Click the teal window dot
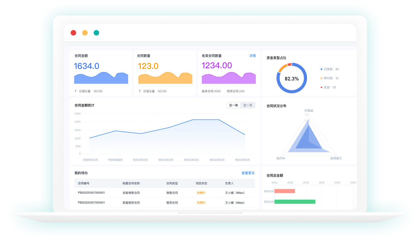The height and width of the screenshot is (240, 420). [x=96, y=33]
